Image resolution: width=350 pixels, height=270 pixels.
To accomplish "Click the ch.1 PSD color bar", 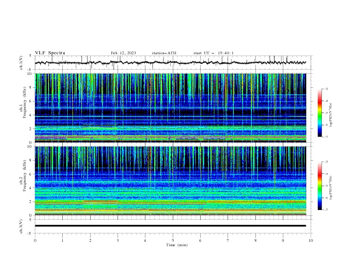I will click(x=320, y=113).
